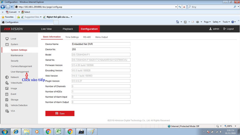Expand the Tools dropdown menu
This screenshot has width=240, height=135.
tap(226, 22)
